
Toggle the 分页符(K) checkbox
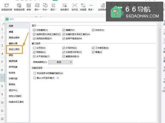click(x=34, y=48)
